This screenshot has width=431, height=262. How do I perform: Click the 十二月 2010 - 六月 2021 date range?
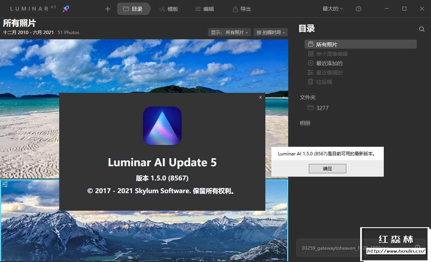tap(28, 33)
